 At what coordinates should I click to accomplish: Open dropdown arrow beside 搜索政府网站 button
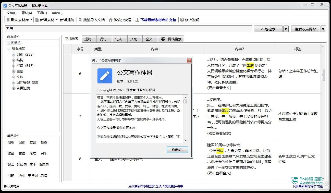point(323,29)
